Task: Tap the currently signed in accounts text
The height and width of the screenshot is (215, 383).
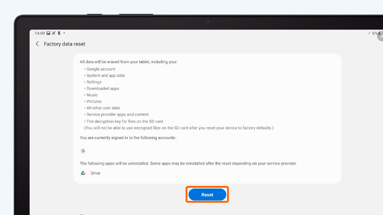Action: 128,138
